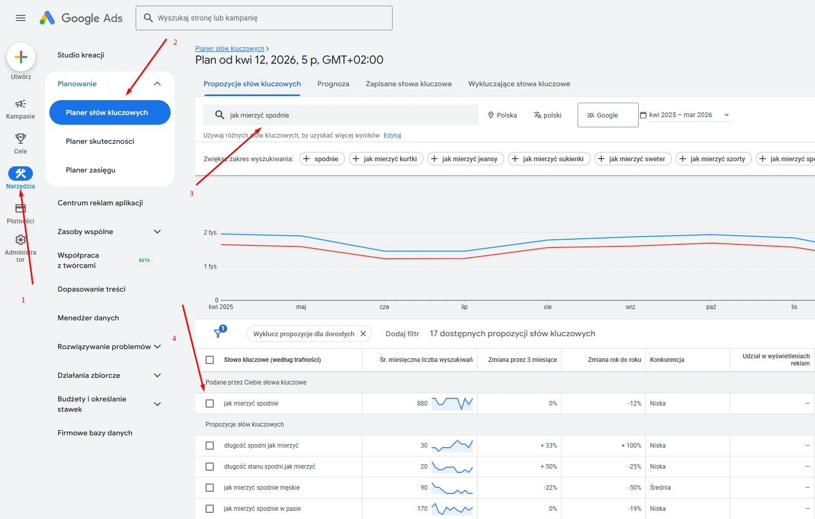
Task: Open Współpraca z twórcami
Action: 78,260
